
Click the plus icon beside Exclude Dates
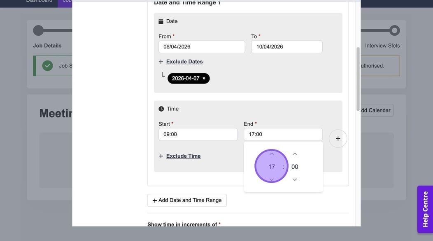[161, 62]
